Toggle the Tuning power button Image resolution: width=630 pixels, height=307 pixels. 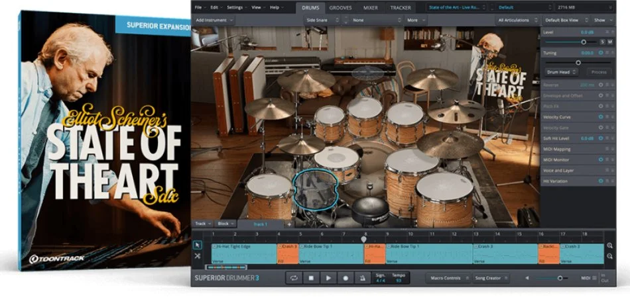tap(601, 53)
